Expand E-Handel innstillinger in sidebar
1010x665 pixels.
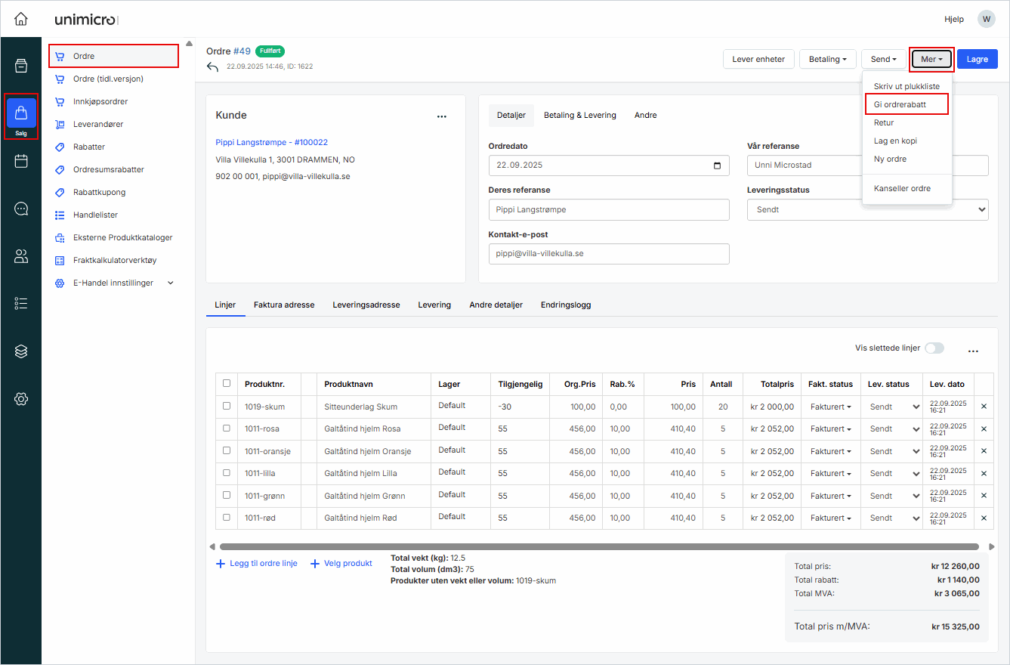tap(170, 283)
